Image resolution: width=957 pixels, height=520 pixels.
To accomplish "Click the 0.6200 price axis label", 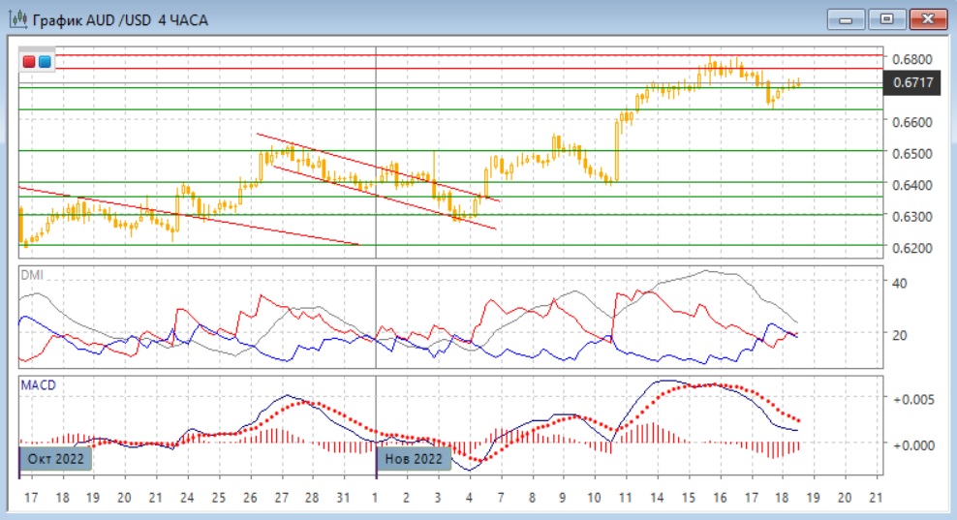I will point(912,248).
